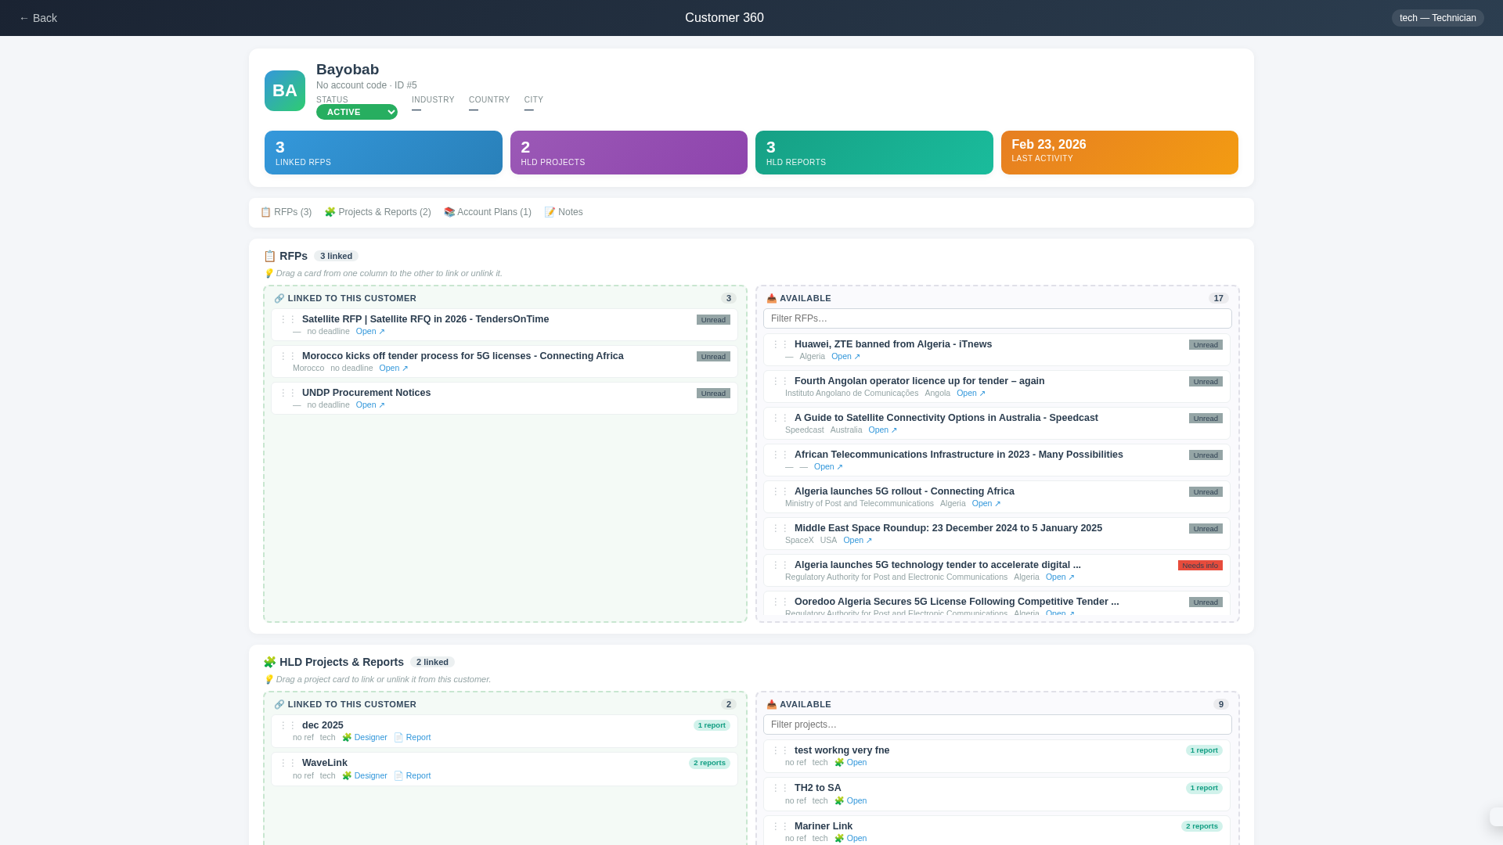
Task: Click Available projects count 9
Action: click(1221, 705)
